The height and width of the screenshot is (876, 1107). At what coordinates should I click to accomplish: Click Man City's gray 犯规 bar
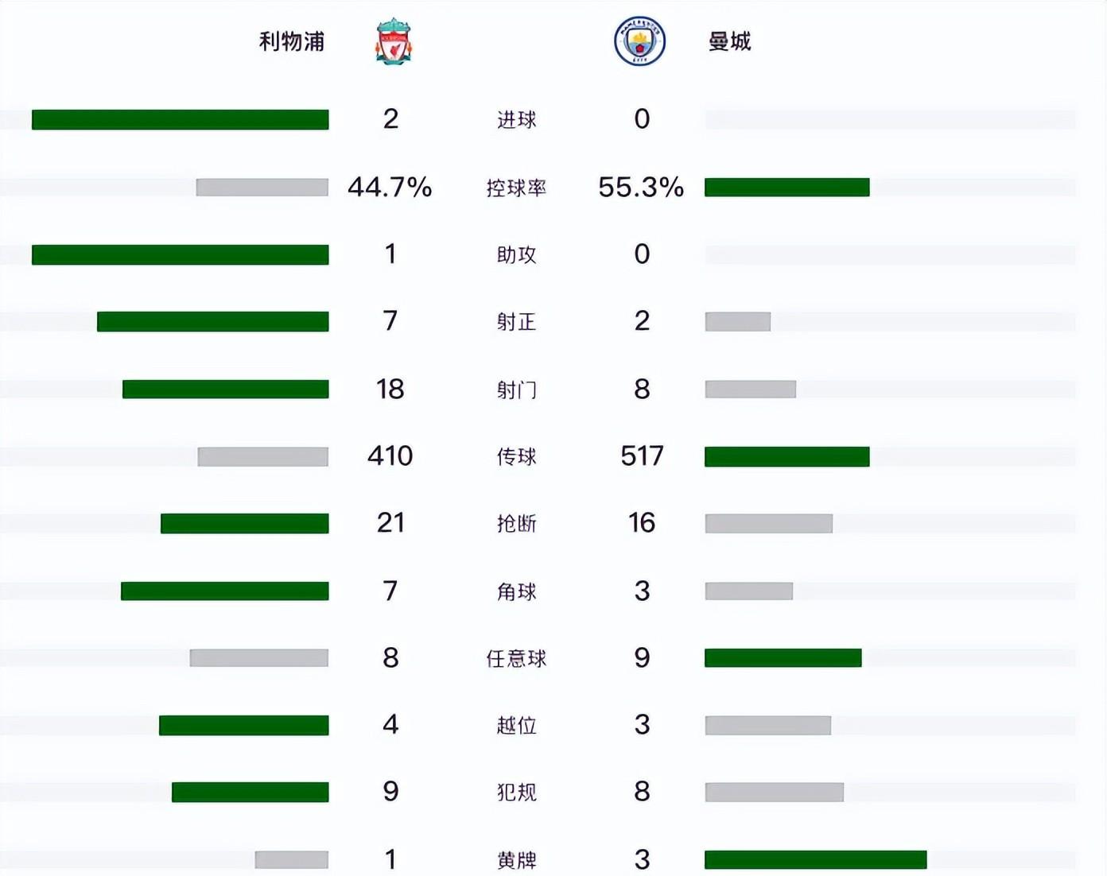click(774, 793)
